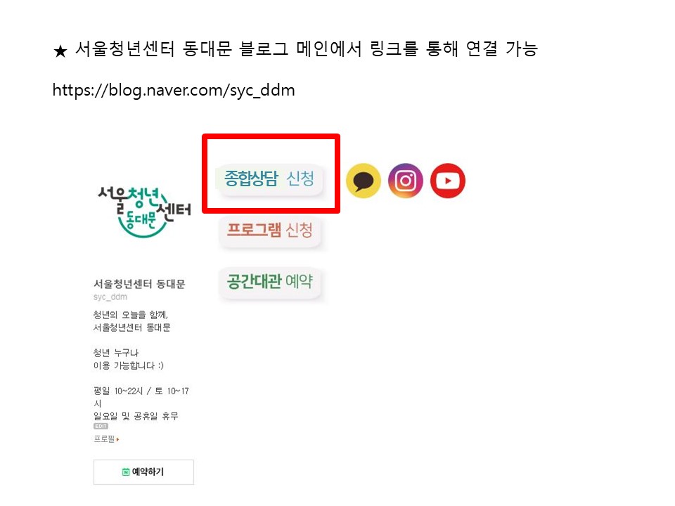Click the 서울청년센터 동대문 logo image
This screenshot has height=506, width=675.
click(144, 212)
